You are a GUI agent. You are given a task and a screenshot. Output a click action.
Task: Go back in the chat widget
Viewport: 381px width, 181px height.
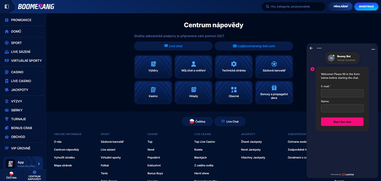(311, 48)
